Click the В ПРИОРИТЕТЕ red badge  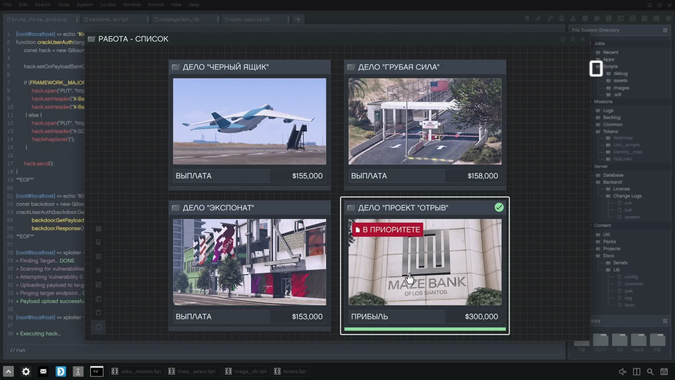388,230
